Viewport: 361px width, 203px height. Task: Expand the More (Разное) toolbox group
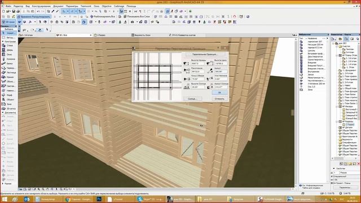(x=3, y=184)
